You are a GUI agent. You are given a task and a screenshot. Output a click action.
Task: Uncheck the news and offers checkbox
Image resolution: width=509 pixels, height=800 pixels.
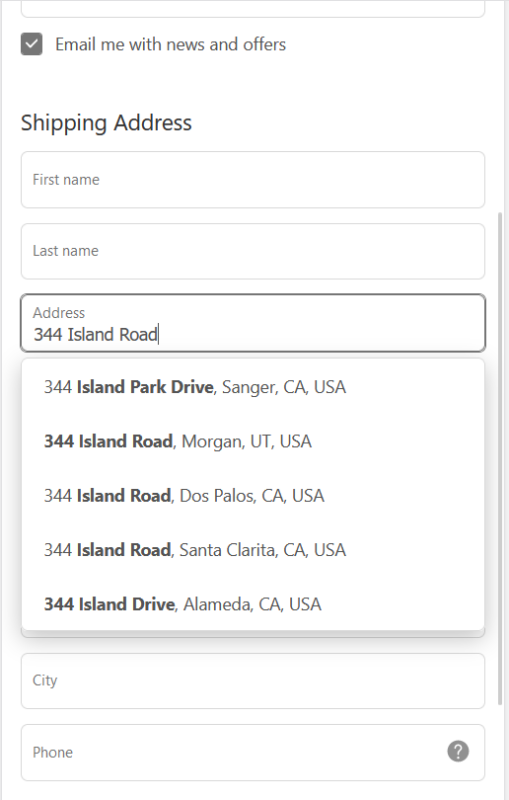coord(32,43)
